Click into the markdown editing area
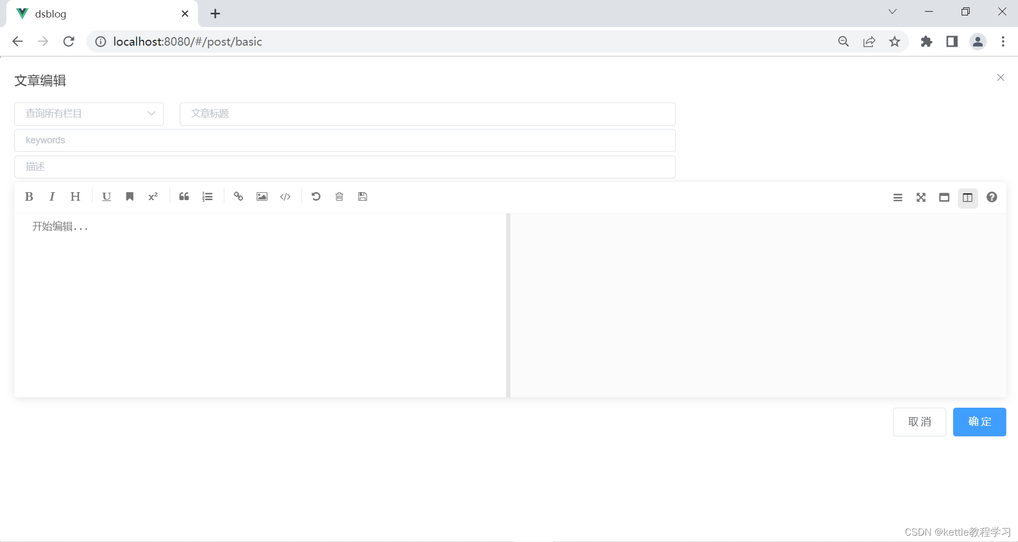This screenshot has width=1018, height=542. coord(260,305)
